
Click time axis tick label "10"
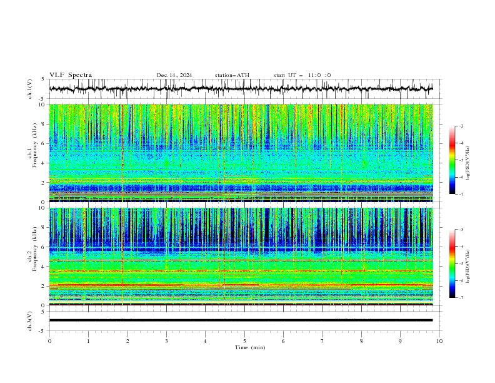[439, 341]
